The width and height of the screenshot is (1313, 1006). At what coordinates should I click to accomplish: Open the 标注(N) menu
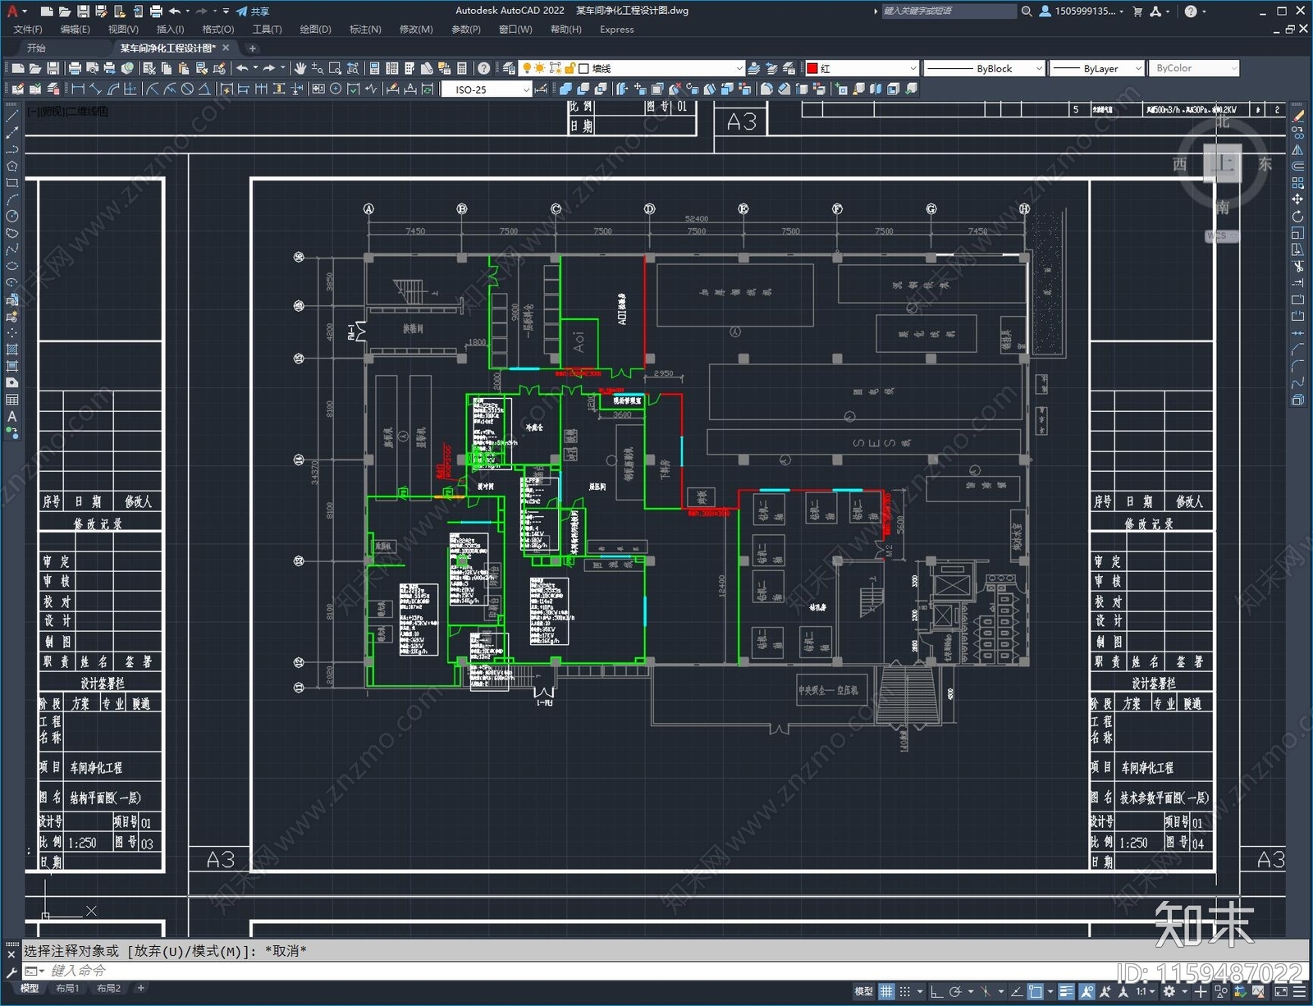[365, 30]
